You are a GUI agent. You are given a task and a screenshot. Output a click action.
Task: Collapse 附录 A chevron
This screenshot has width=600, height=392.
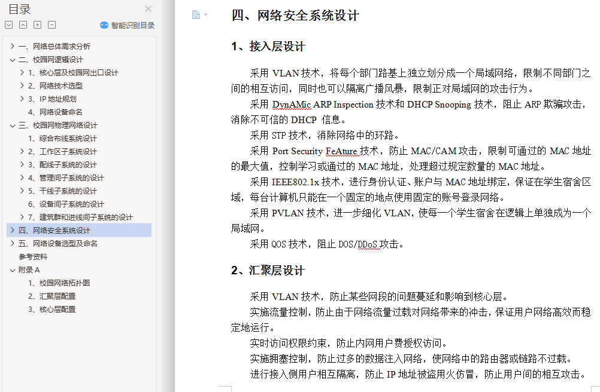click(12, 270)
